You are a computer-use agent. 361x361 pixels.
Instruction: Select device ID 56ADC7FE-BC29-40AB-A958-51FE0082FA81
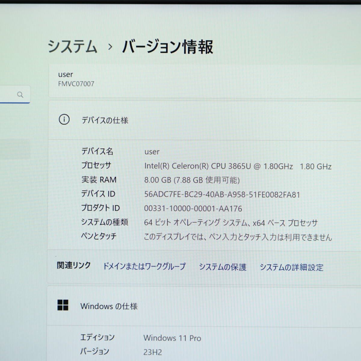222,195
